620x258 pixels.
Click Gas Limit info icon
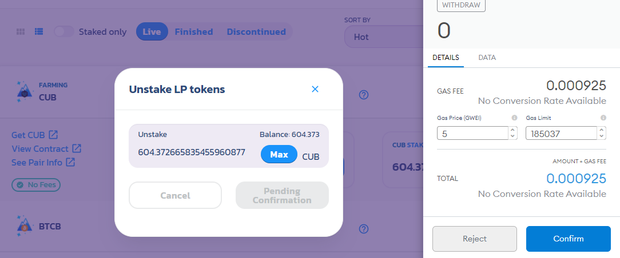pos(603,118)
